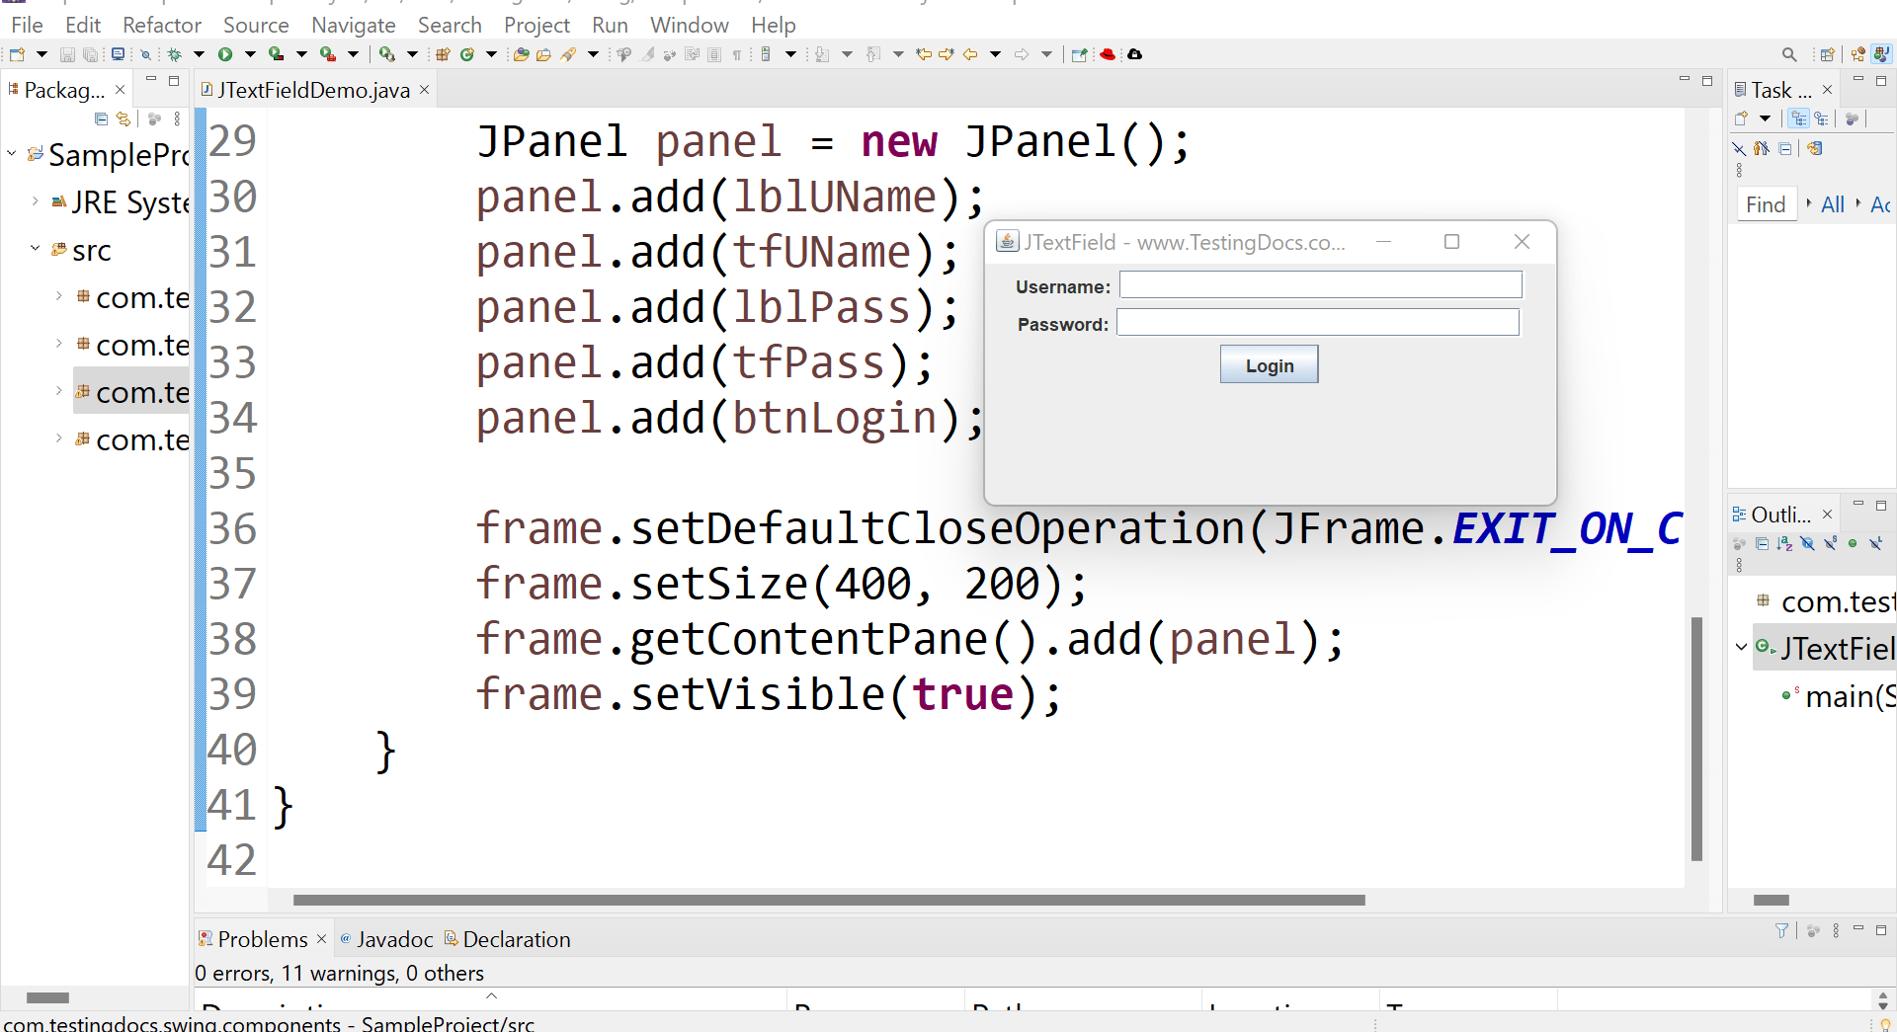This screenshot has width=1897, height=1032.
Task: Collapse the JTextFieldDemo node in Outline
Action: [x=1739, y=648]
